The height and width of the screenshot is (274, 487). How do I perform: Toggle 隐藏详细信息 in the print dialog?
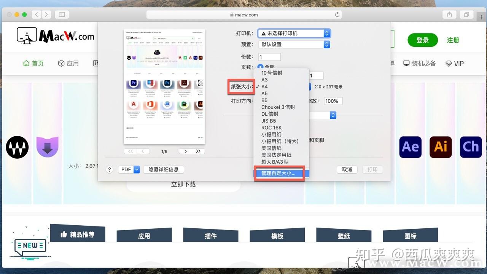[164, 169]
